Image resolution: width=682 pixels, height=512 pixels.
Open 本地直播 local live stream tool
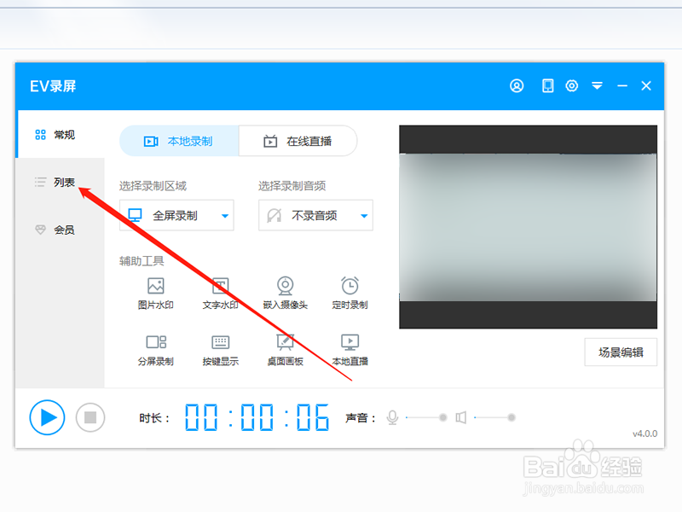pyautogui.click(x=350, y=350)
